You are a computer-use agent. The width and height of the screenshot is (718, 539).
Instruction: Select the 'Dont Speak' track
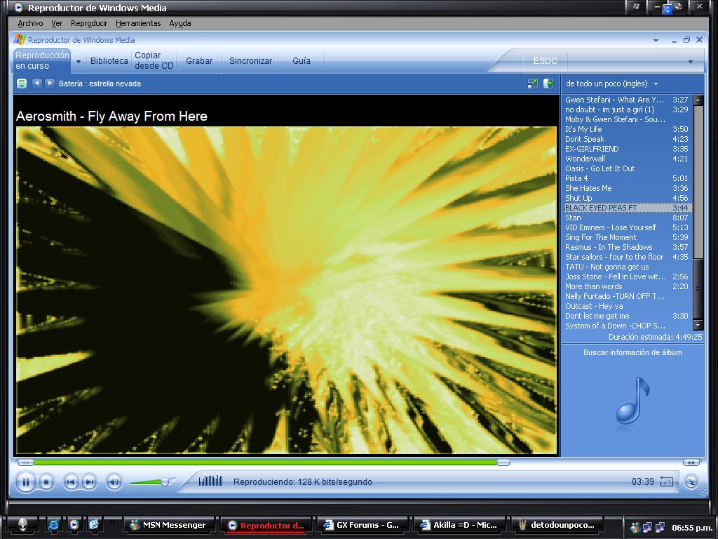pos(627,139)
